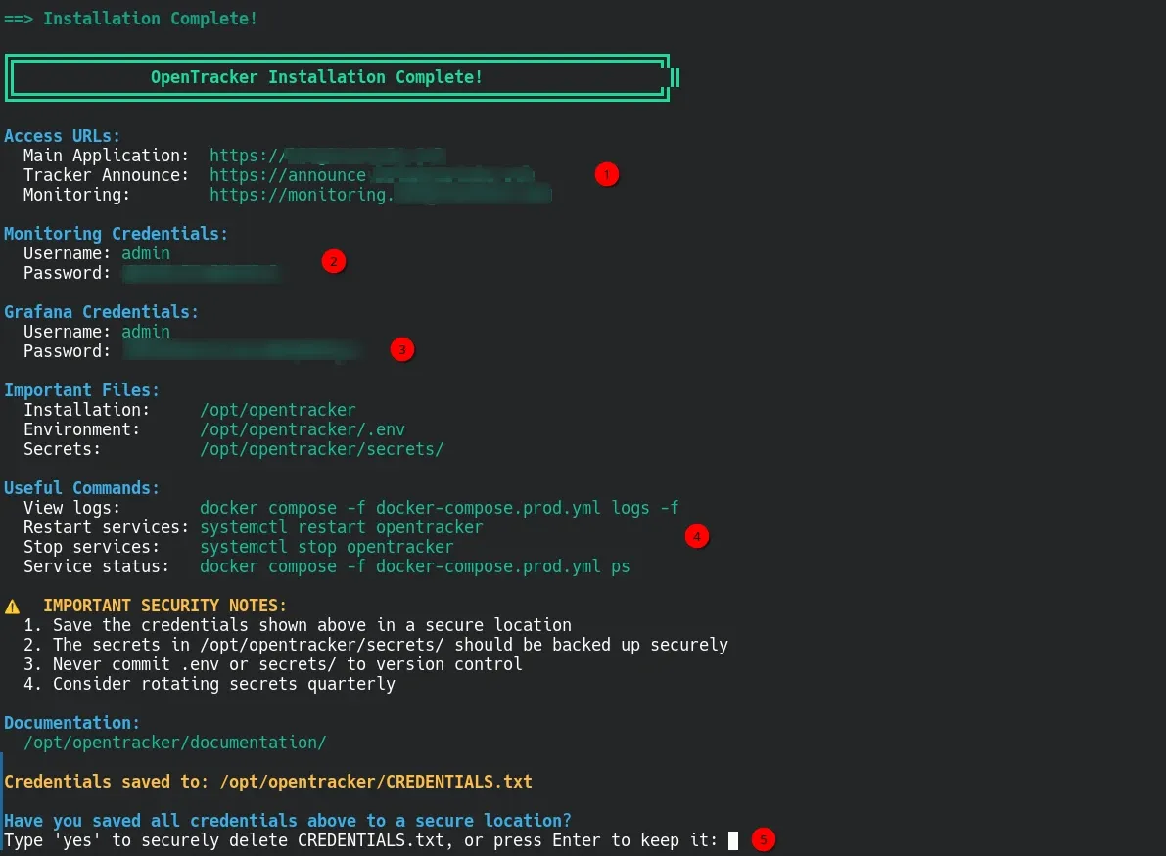Open the Main Application https URL
This screenshot has width=1166, height=856.
pos(327,156)
